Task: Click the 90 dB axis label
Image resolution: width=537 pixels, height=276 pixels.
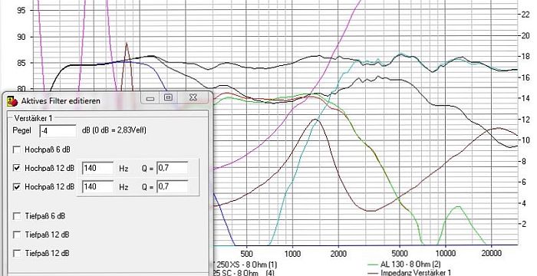Action: [x=21, y=37]
